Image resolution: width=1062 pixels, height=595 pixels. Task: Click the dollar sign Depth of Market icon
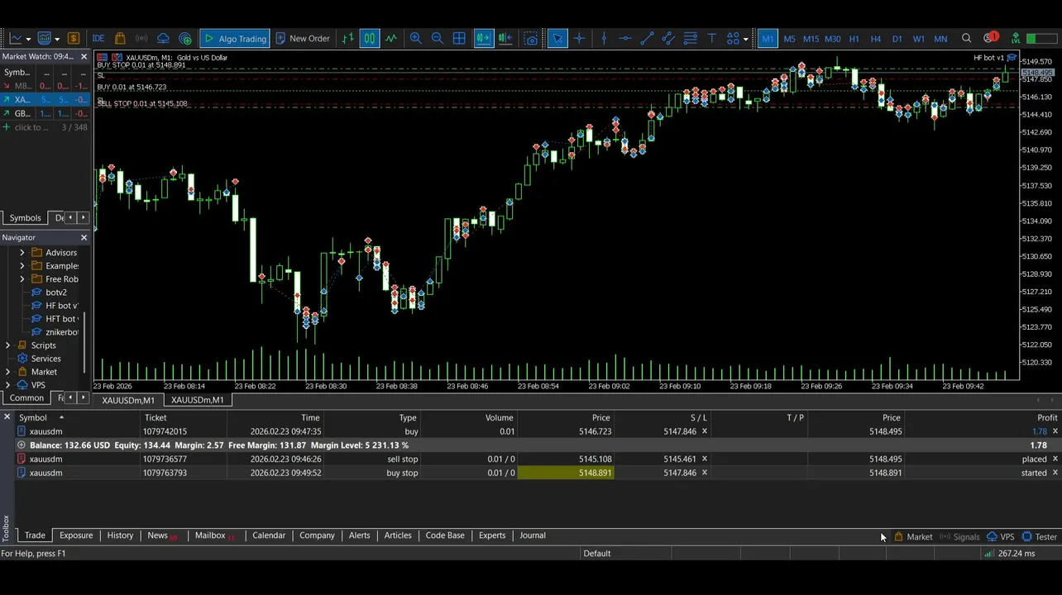pos(74,38)
